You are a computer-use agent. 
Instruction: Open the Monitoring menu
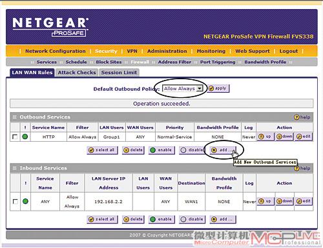[211, 51]
